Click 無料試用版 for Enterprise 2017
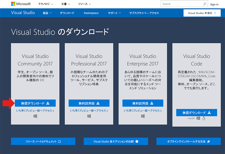The height and width of the screenshot is (154, 225). (x=143, y=103)
